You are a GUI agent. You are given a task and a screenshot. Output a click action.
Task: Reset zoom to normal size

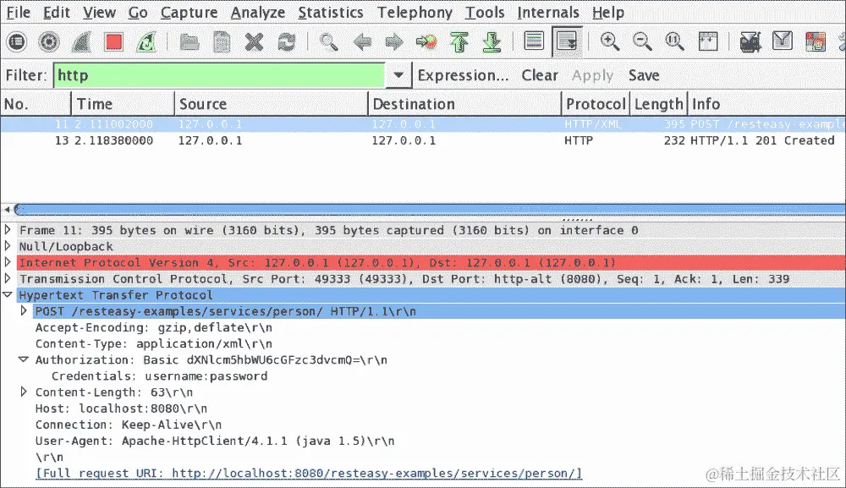pos(674,41)
